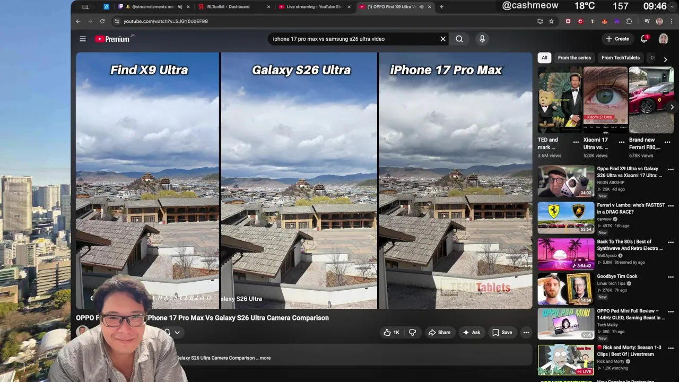Image resolution: width=679 pixels, height=382 pixels.
Task: Open the YouTube hamburger guide menu
Action: pos(83,39)
